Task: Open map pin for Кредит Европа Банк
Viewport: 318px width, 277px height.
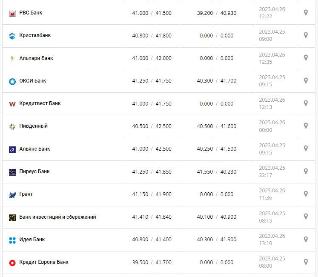Action: point(306,262)
